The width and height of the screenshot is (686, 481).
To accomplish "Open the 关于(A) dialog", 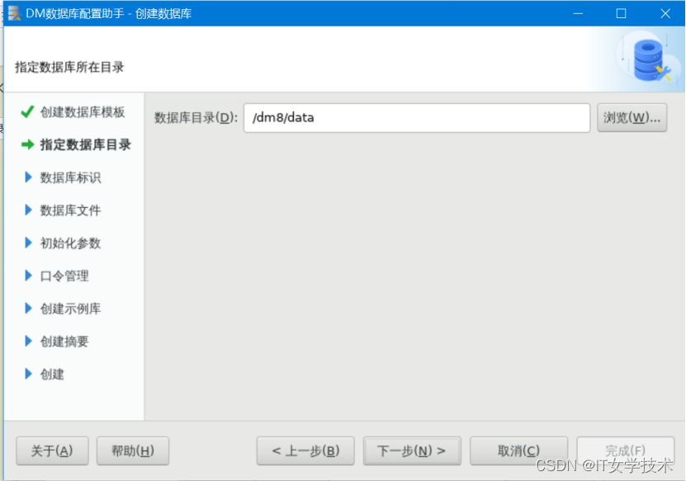I will pyautogui.click(x=52, y=450).
